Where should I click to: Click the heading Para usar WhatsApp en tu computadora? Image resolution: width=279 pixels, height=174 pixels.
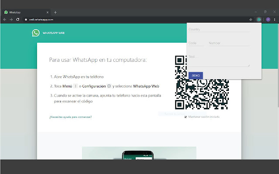98,60
